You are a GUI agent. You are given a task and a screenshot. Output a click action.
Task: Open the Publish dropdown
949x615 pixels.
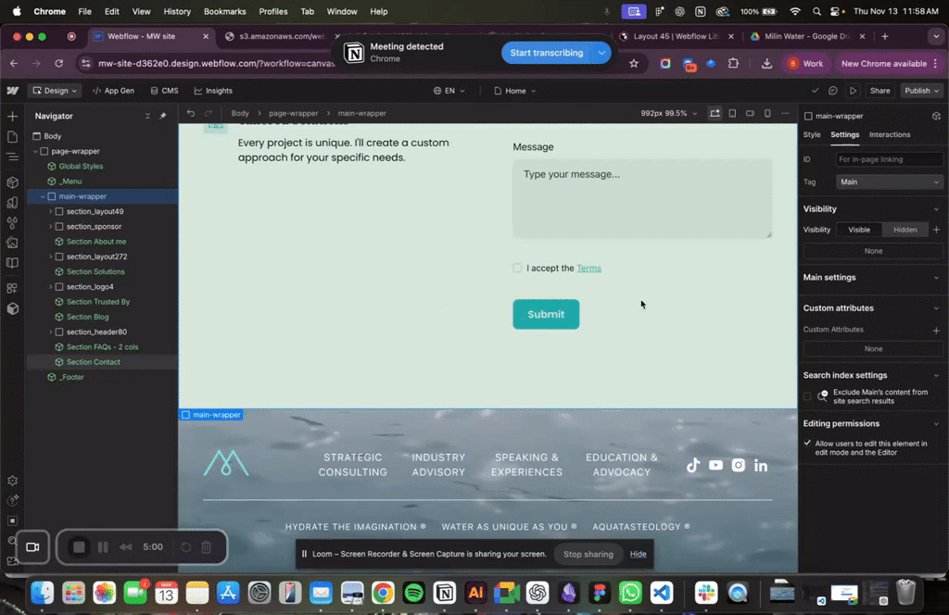click(922, 91)
